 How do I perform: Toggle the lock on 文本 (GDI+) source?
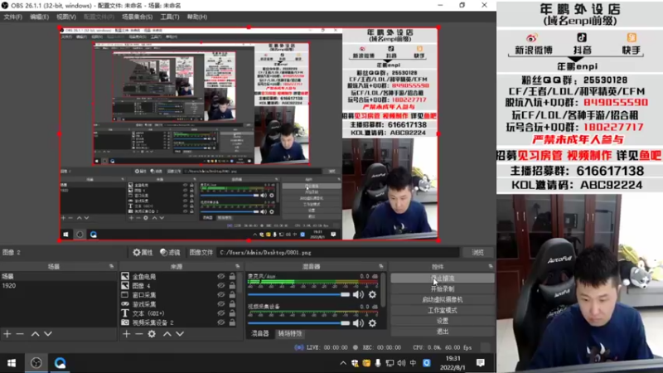click(232, 313)
